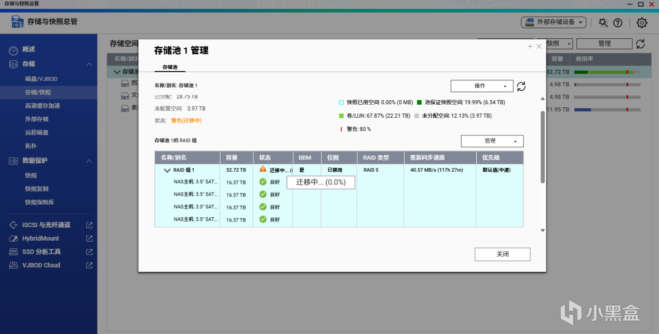Open the RAID group 管理 dropdown

pyautogui.click(x=492, y=141)
